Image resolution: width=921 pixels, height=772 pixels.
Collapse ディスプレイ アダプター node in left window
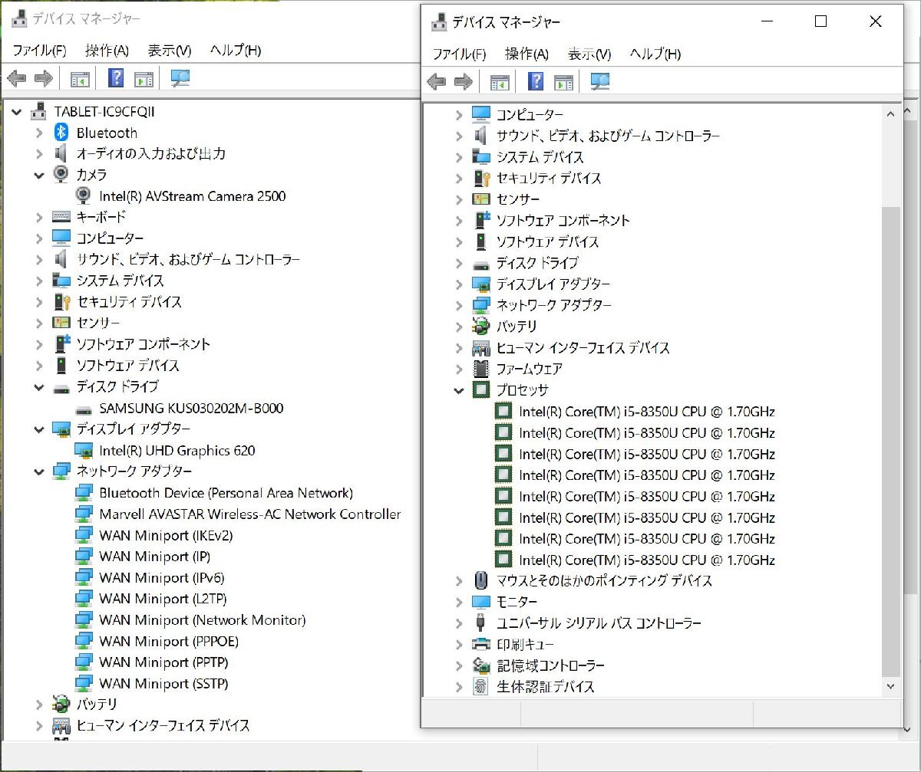tap(39, 429)
